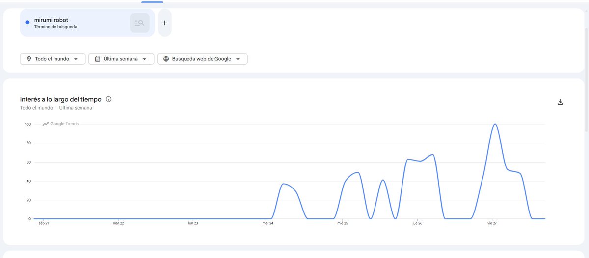Click the mar 22 axis label

click(118, 223)
